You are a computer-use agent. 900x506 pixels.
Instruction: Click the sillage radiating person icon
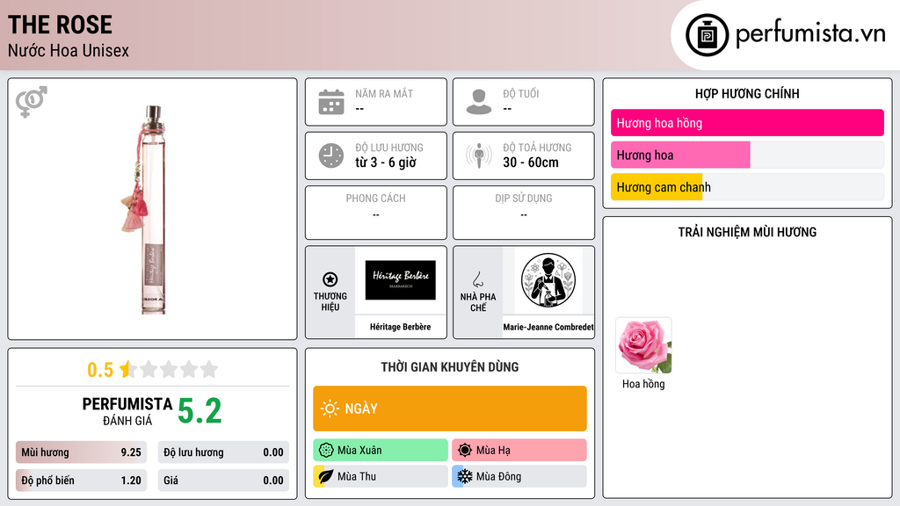pos(479,155)
